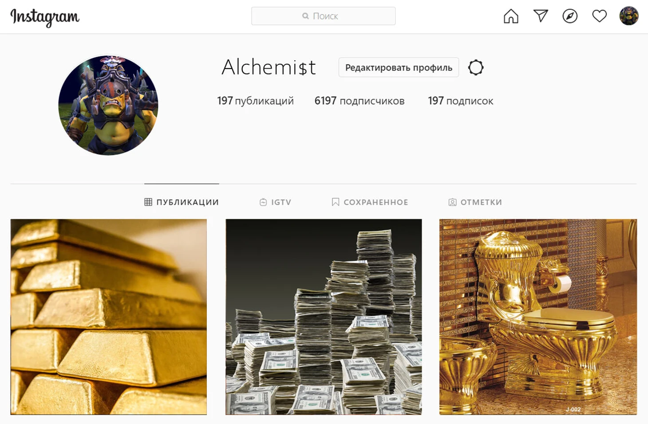
Task: Switch to the ПУБЛИКАЦИИ tab
Action: [x=182, y=202]
